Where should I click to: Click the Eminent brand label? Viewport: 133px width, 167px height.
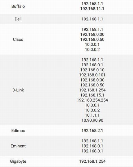point(18,146)
